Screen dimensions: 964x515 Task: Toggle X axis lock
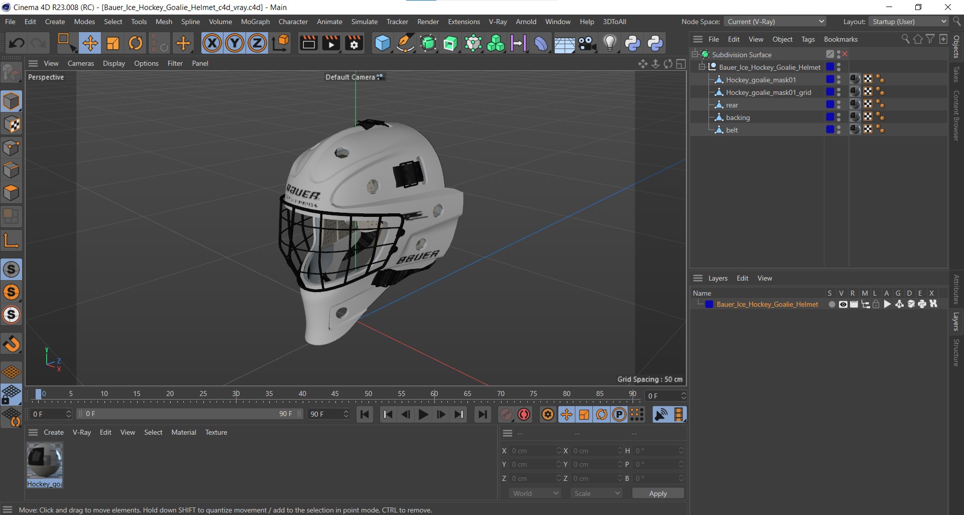point(212,43)
